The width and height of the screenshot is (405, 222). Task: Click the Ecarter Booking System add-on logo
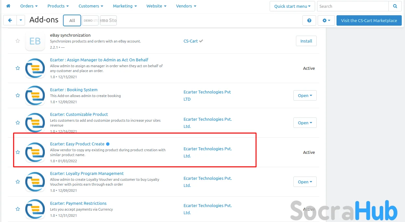click(x=35, y=95)
